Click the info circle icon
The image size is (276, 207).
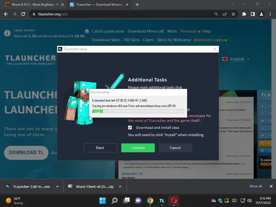coord(7,33)
